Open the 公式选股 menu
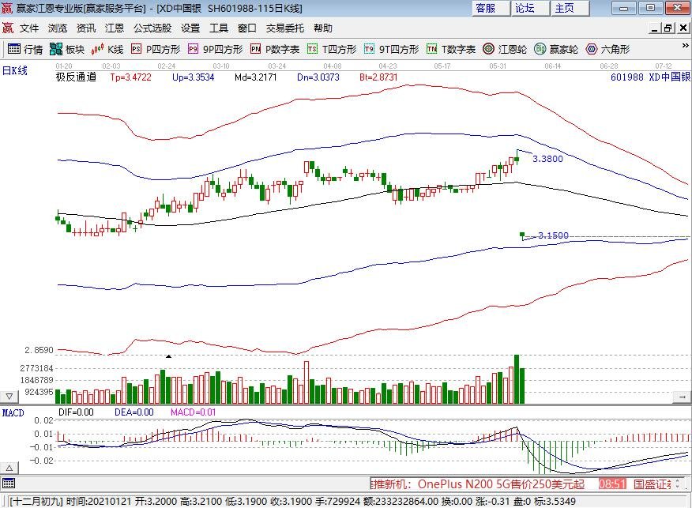Viewport: 692px width, 508px height. [152, 28]
